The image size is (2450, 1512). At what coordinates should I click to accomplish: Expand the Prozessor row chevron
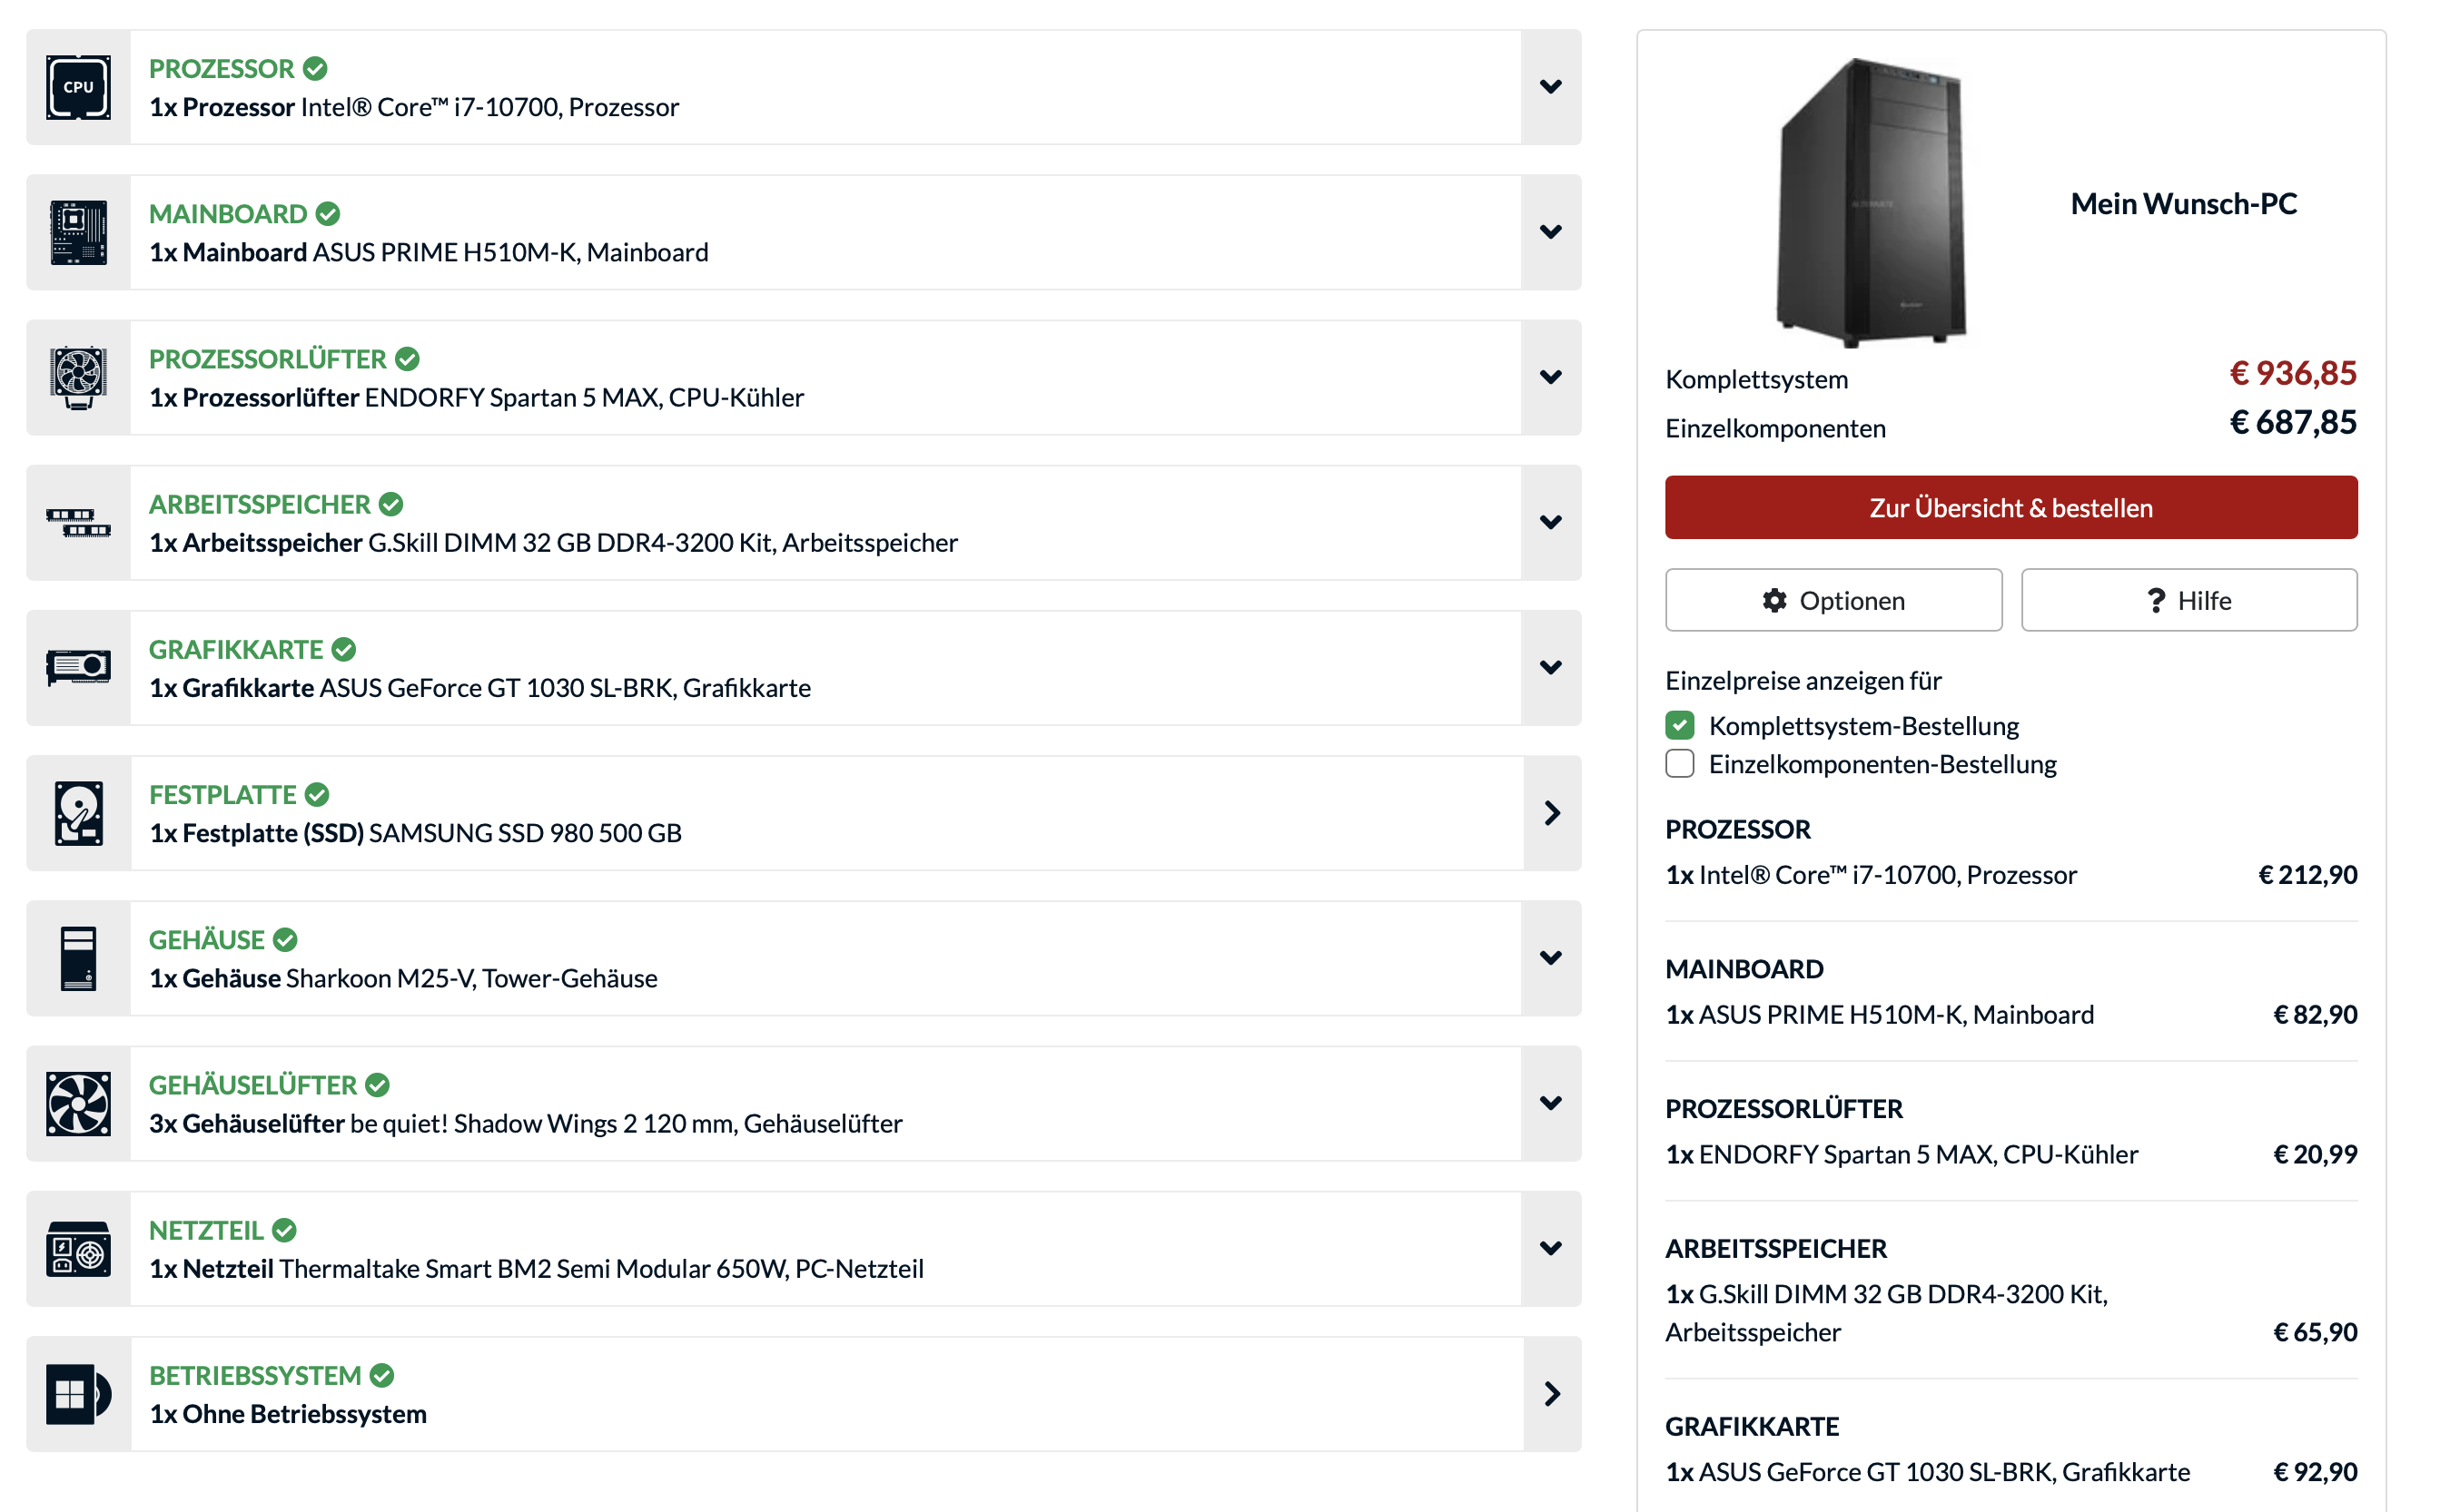[x=1551, y=87]
